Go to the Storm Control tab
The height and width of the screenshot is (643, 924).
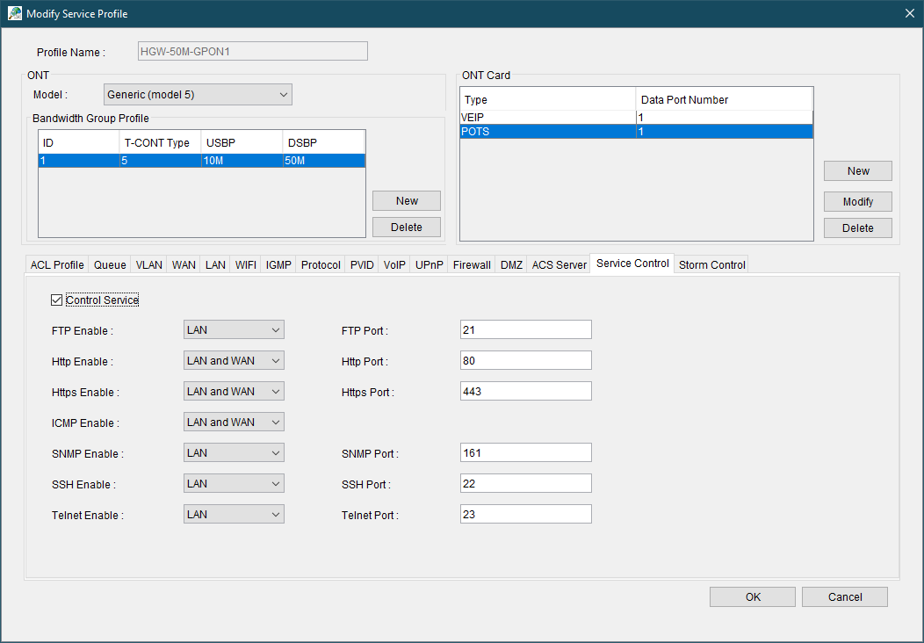(711, 264)
